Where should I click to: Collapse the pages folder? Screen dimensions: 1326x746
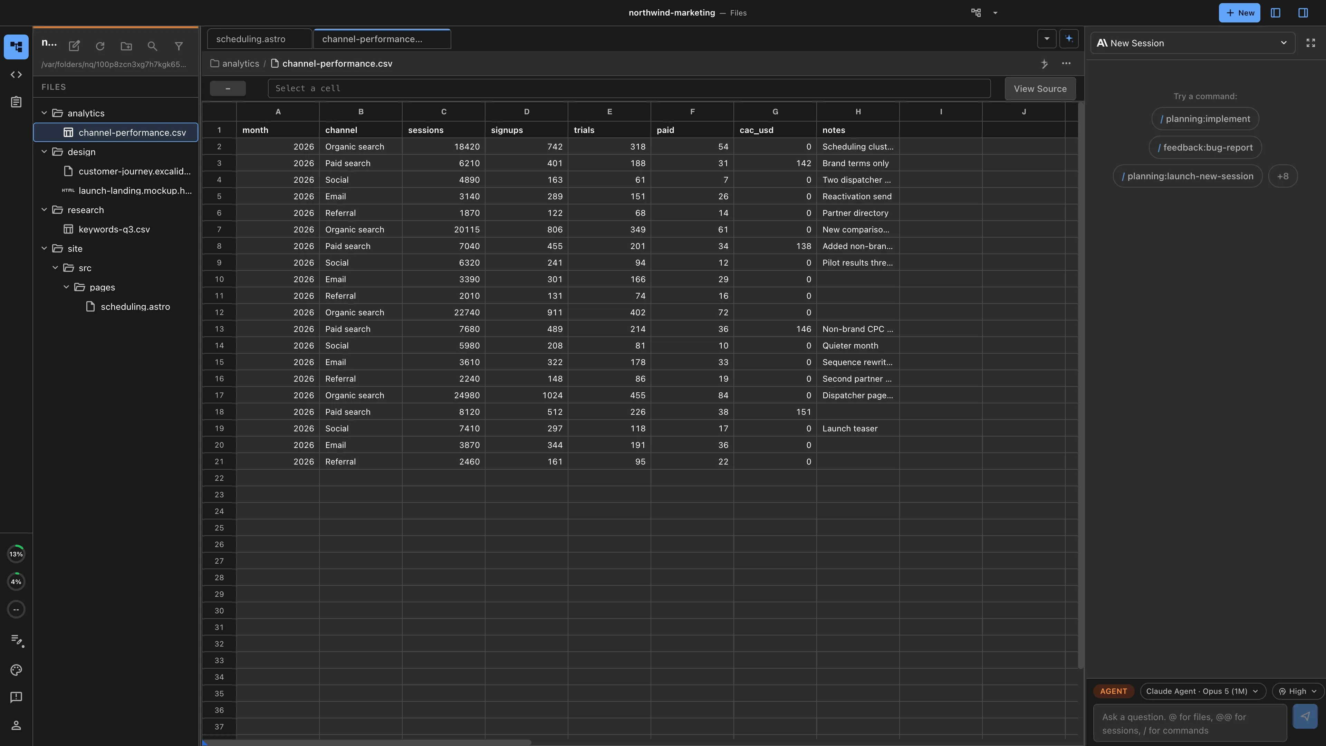pyautogui.click(x=66, y=287)
